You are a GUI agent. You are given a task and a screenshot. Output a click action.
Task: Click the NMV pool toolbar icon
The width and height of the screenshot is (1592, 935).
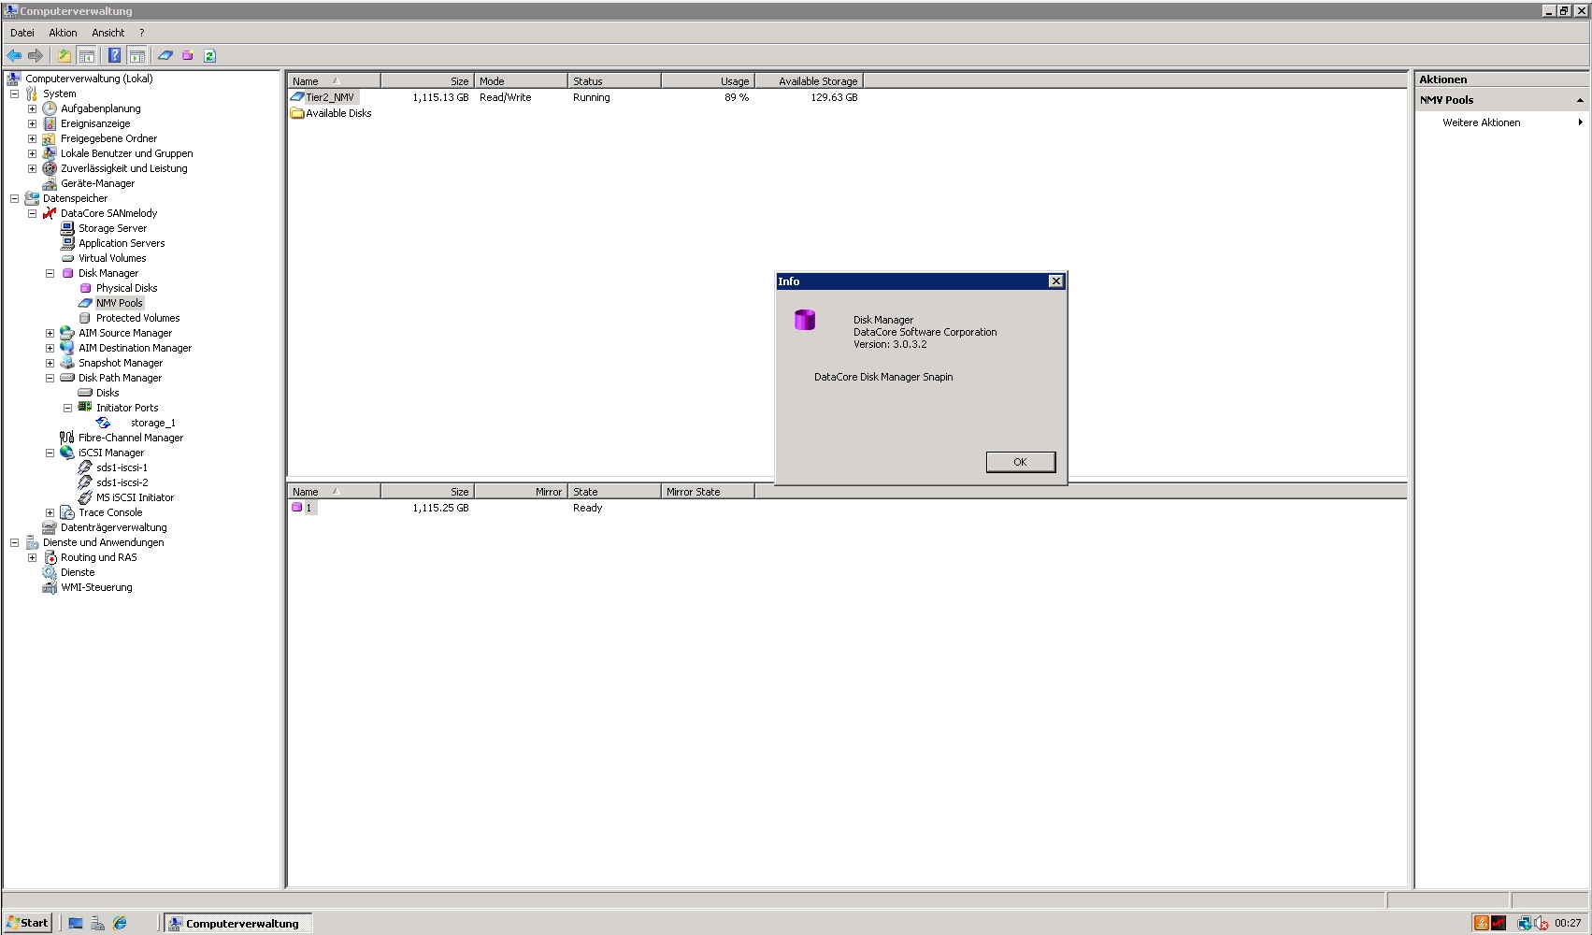pos(165,56)
